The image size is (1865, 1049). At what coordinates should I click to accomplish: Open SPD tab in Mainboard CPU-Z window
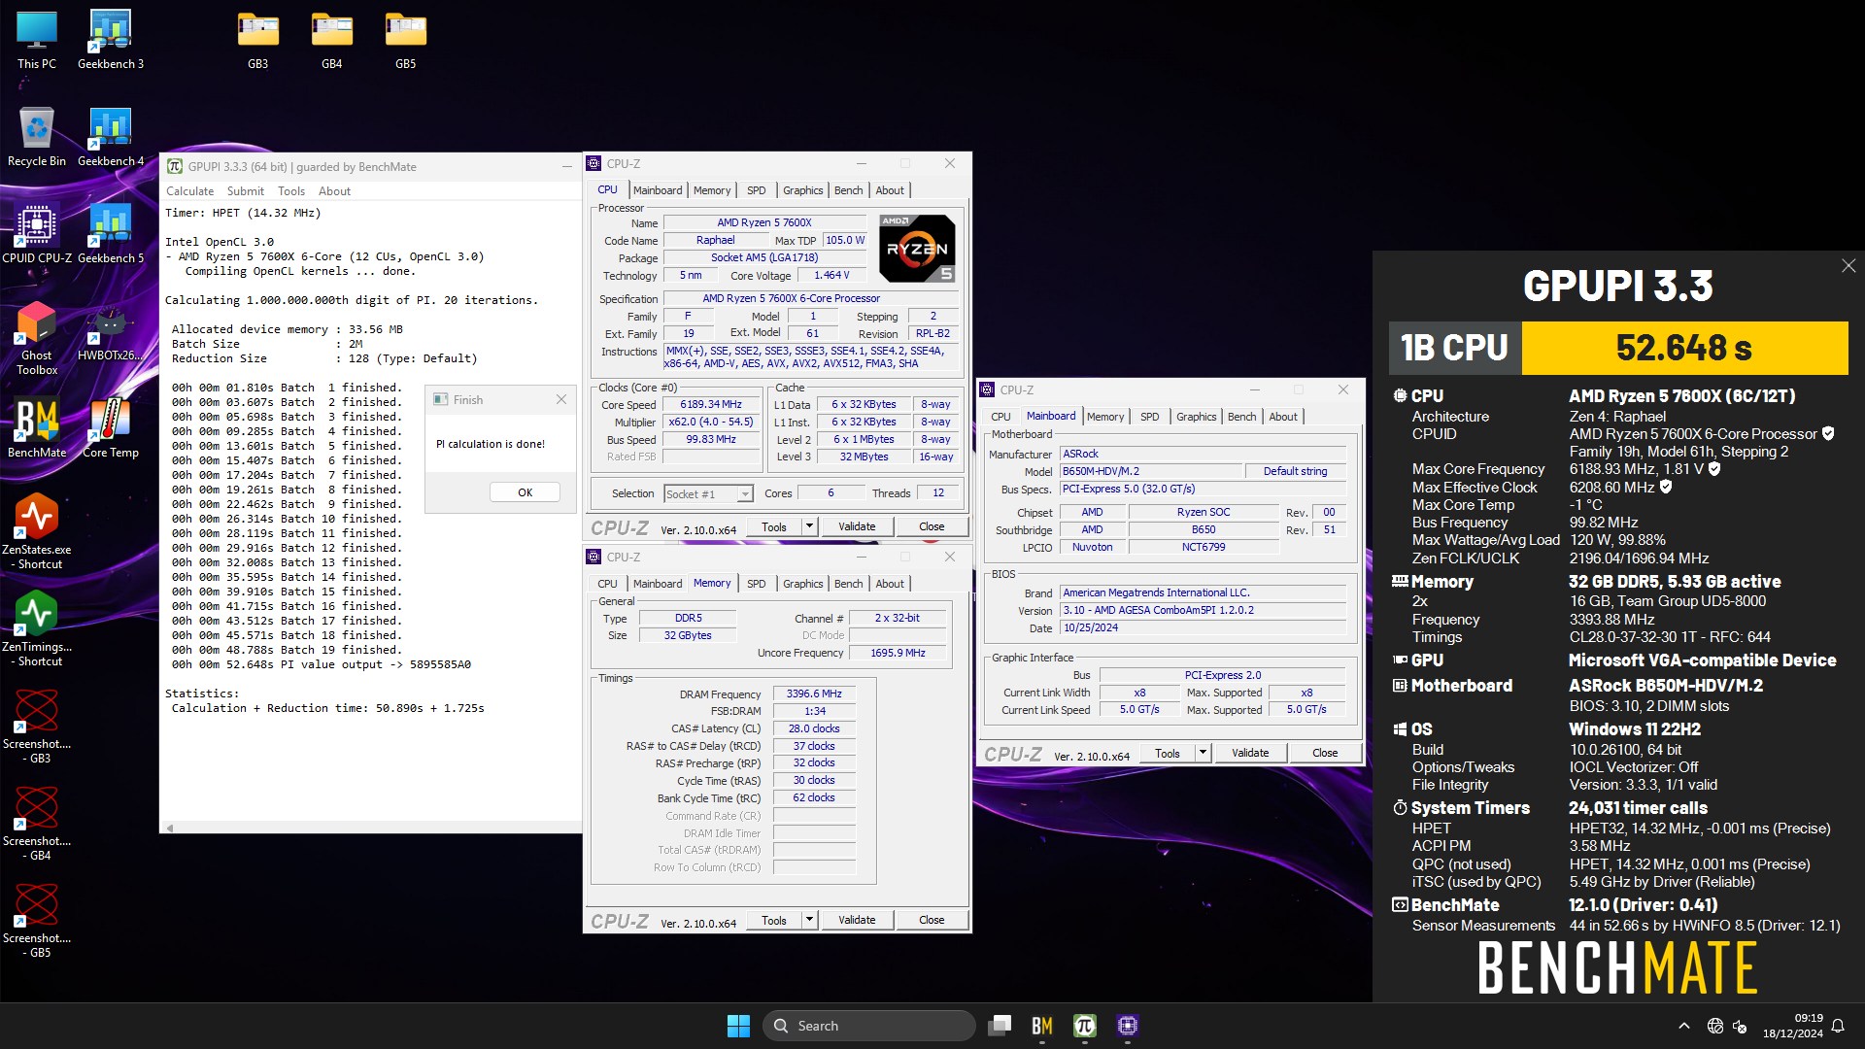1150,417
